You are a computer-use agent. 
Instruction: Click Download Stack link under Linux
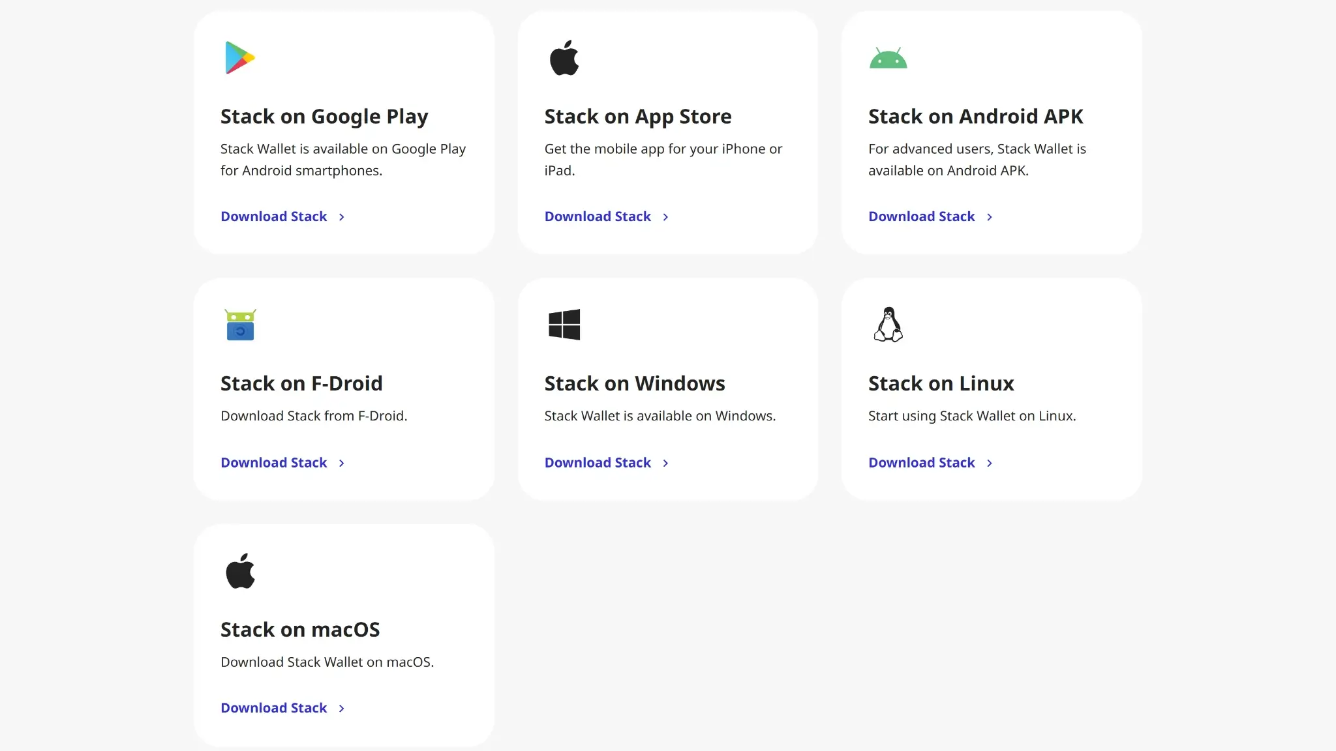921,463
